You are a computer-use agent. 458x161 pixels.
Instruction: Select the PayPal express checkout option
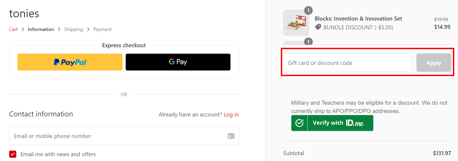(70, 62)
